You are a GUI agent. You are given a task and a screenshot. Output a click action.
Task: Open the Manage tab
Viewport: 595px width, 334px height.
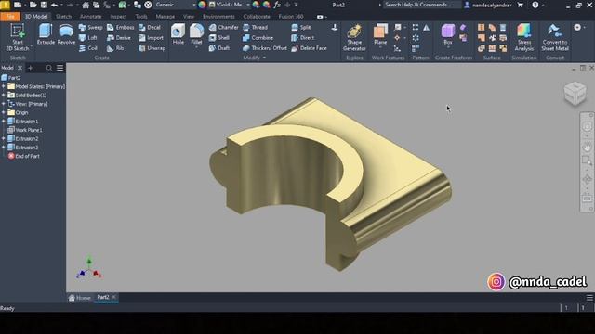click(x=165, y=17)
